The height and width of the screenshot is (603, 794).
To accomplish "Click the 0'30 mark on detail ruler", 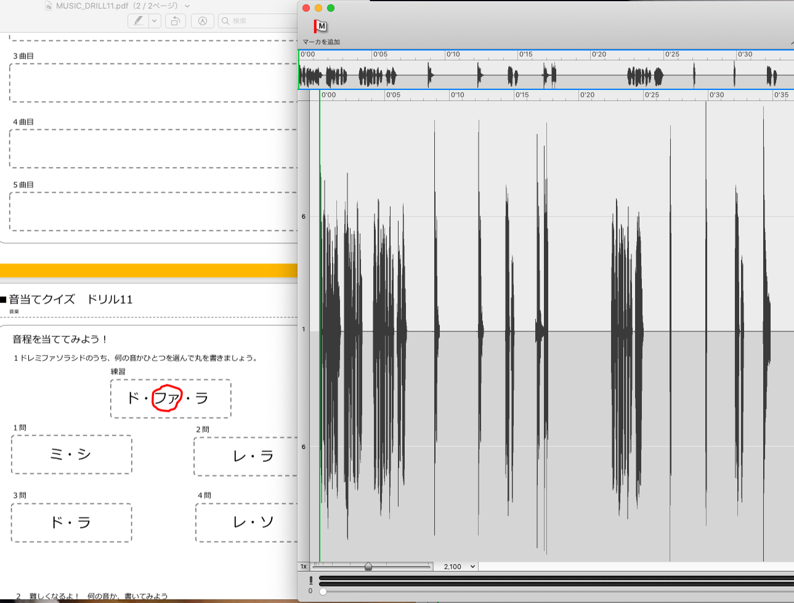I will coord(716,95).
